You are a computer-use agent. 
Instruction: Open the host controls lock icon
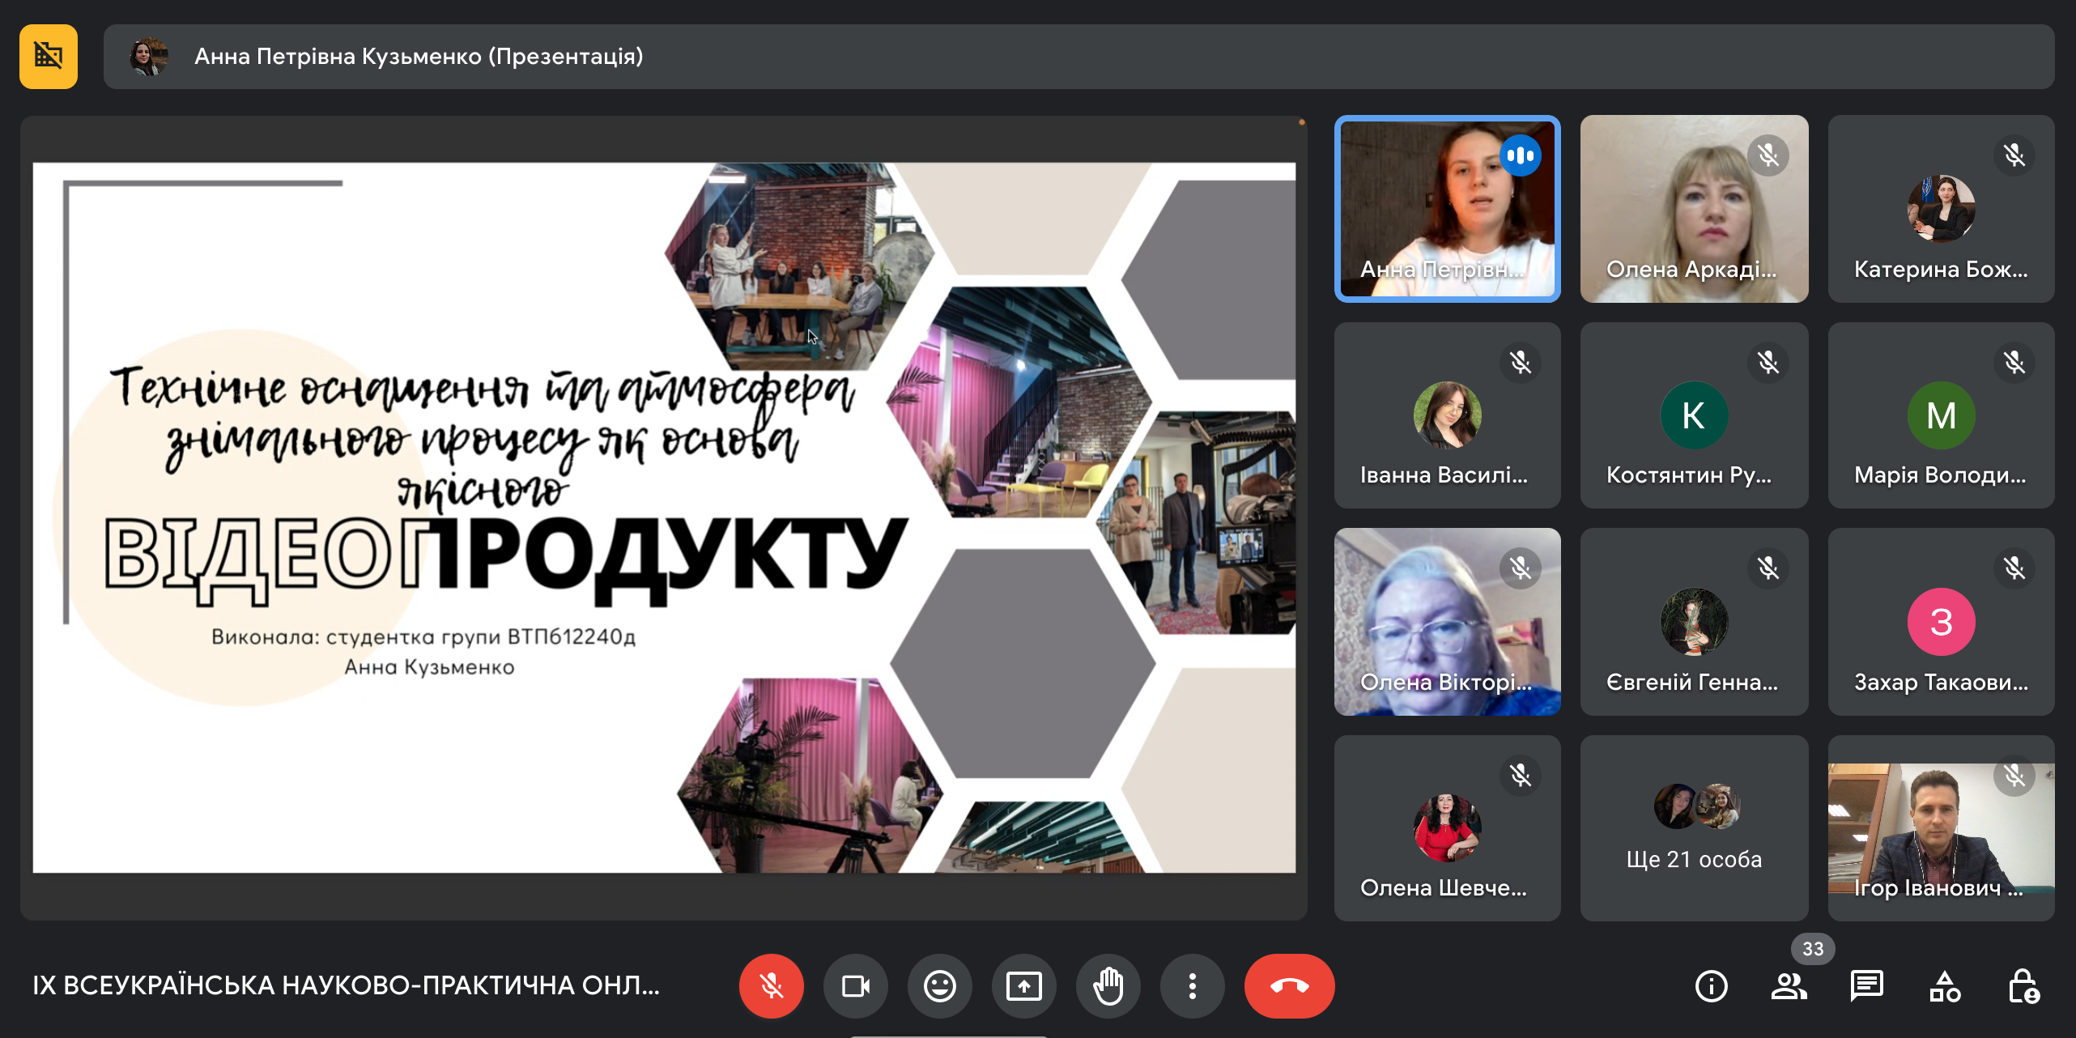[2023, 985]
